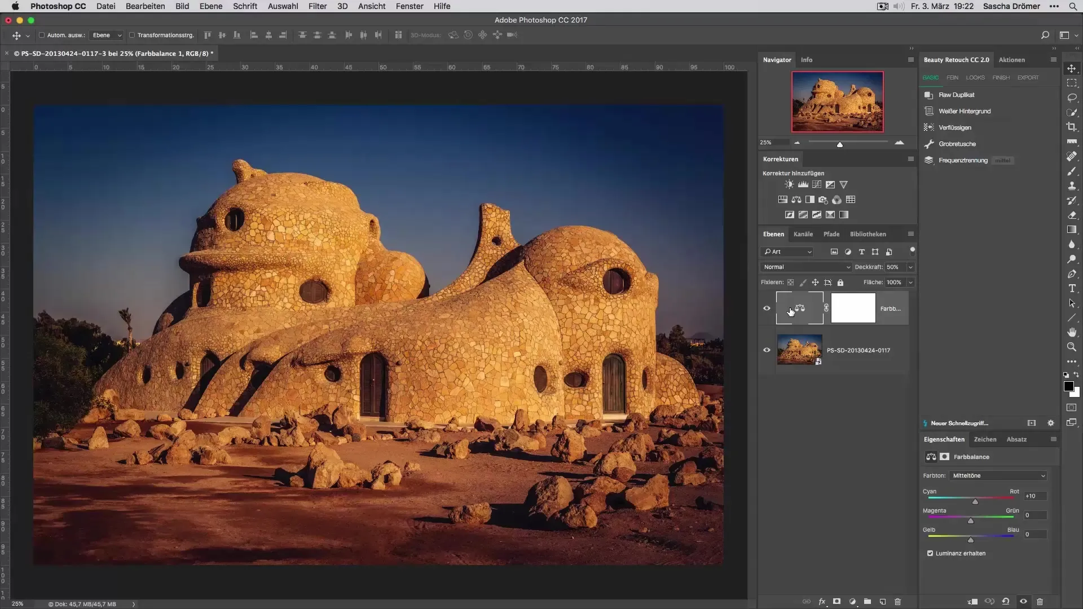Pick the Brush tool
Screen dimensions: 1083x609
click(x=1072, y=171)
